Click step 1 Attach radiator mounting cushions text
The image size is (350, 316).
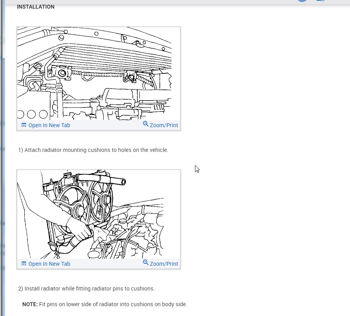pyautogui.click(x=93, y=150)
